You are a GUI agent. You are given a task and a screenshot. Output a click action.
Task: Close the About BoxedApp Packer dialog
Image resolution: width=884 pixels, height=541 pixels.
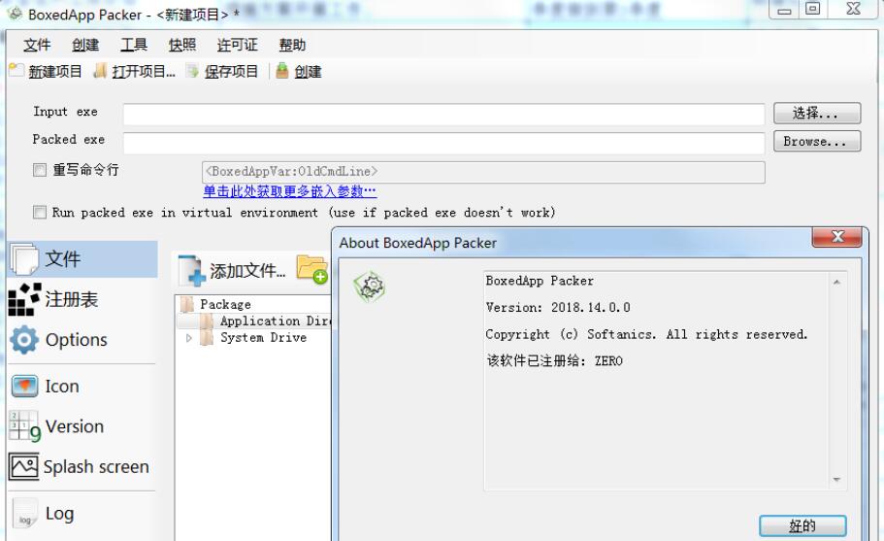(836, 237)
